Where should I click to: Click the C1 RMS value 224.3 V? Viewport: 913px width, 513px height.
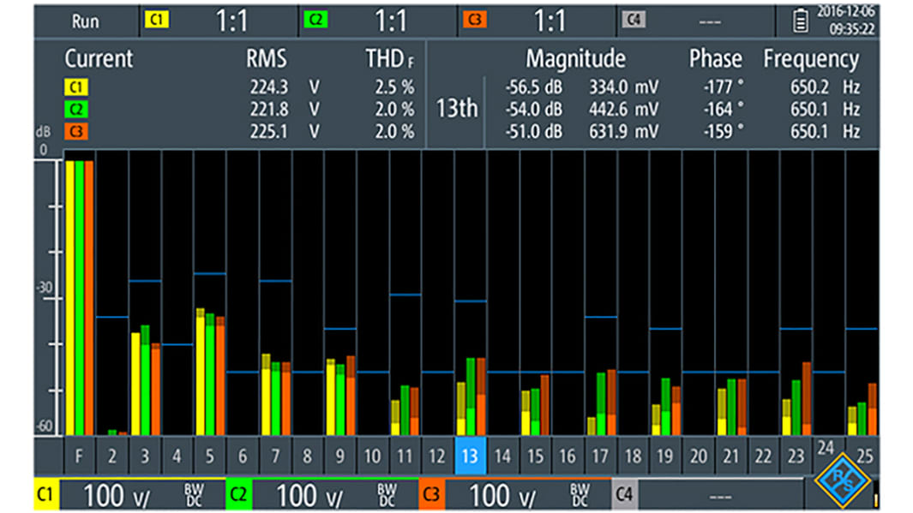[285, 87]
